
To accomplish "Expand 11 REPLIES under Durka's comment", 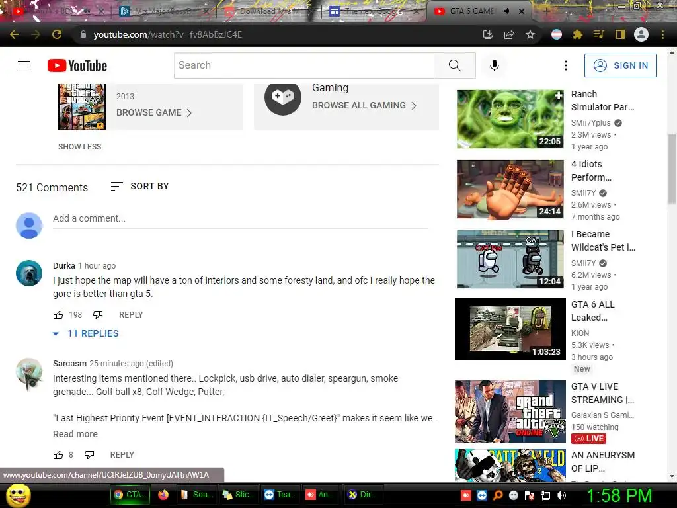I will (x=85, y=333).
